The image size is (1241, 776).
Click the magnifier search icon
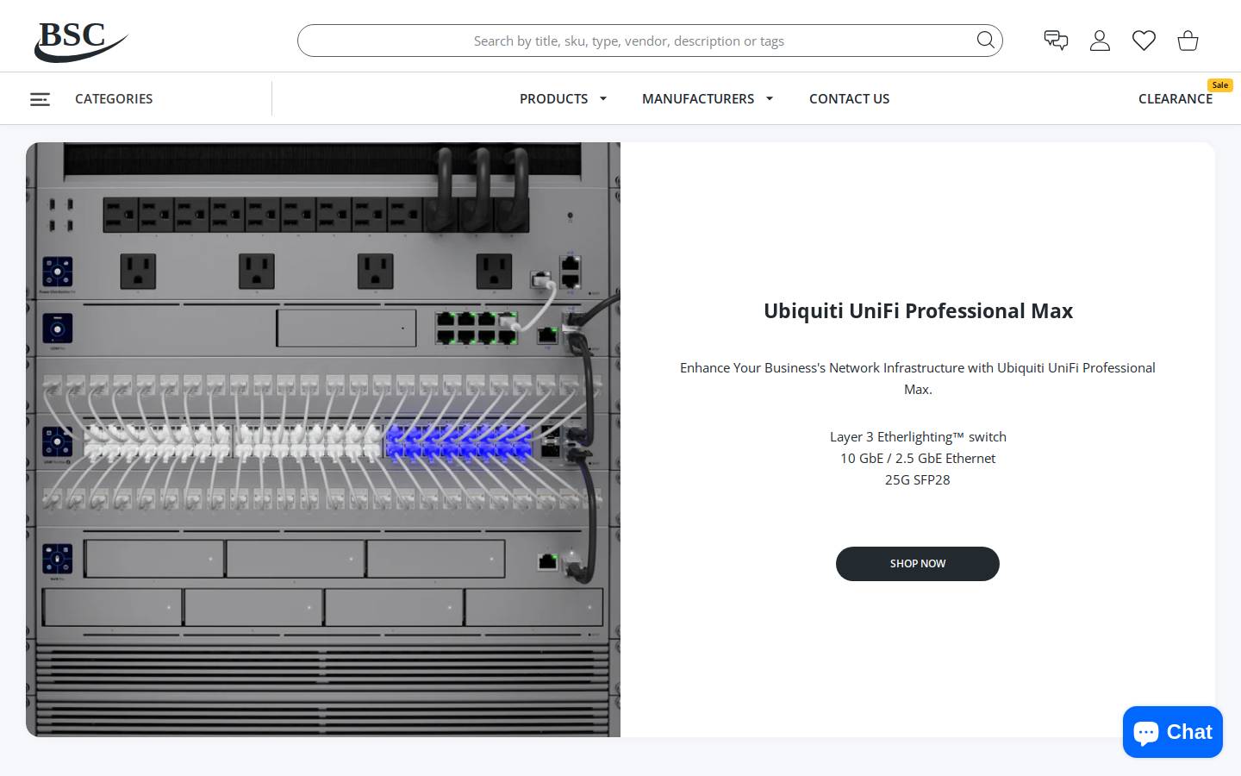pos(985,41)
